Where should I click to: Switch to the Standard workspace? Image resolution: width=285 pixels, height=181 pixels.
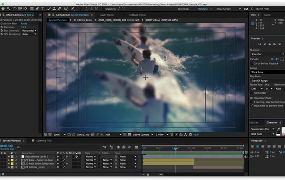coord(202,9)
